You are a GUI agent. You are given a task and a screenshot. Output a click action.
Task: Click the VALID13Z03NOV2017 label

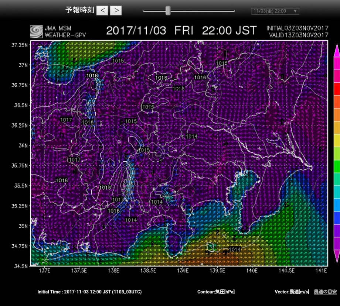coord(299,35)
